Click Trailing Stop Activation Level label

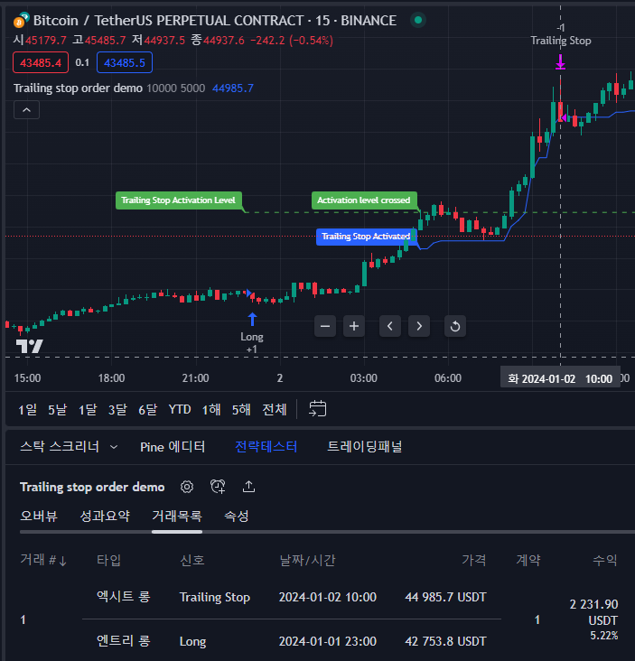click(x=178, y=200)
